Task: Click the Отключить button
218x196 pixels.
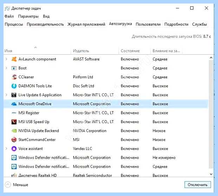Action: (198, 185)
